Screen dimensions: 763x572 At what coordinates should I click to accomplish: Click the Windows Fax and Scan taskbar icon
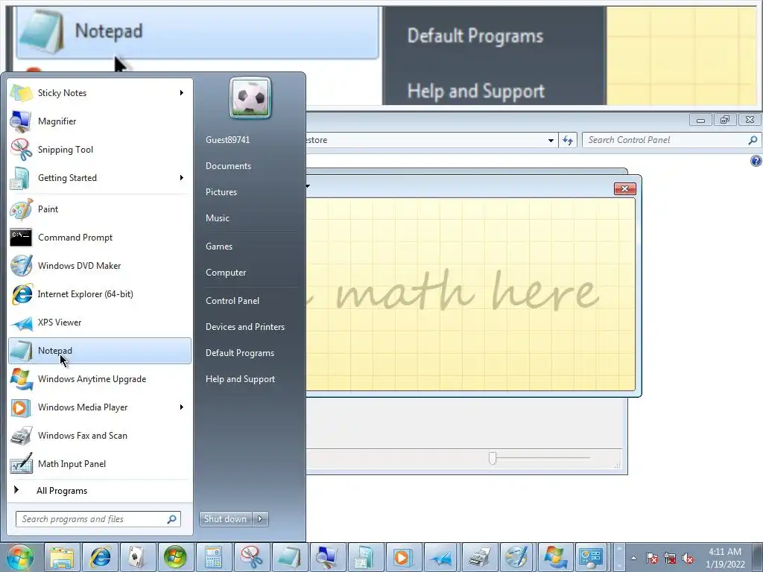click(x=479, y=557)
